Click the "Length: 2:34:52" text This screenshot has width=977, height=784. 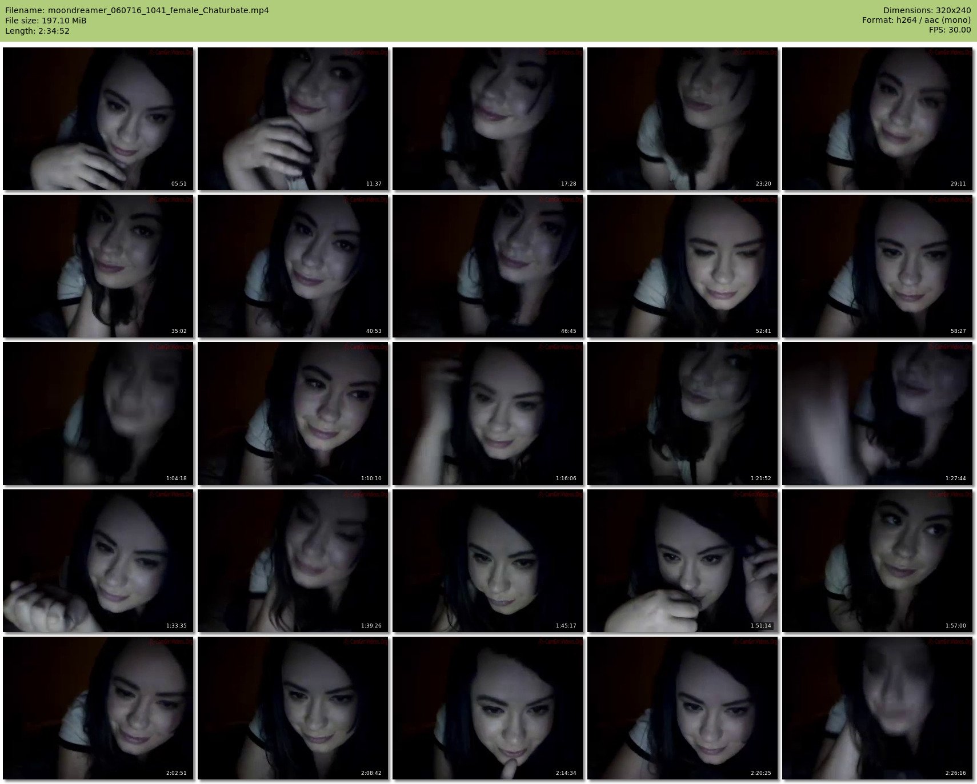click(37, 31)
